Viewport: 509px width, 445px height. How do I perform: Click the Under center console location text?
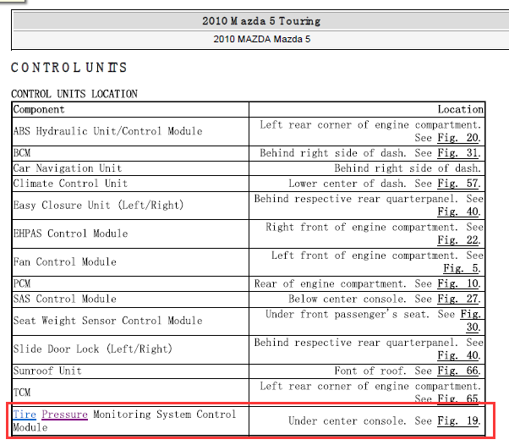(348, 421)
